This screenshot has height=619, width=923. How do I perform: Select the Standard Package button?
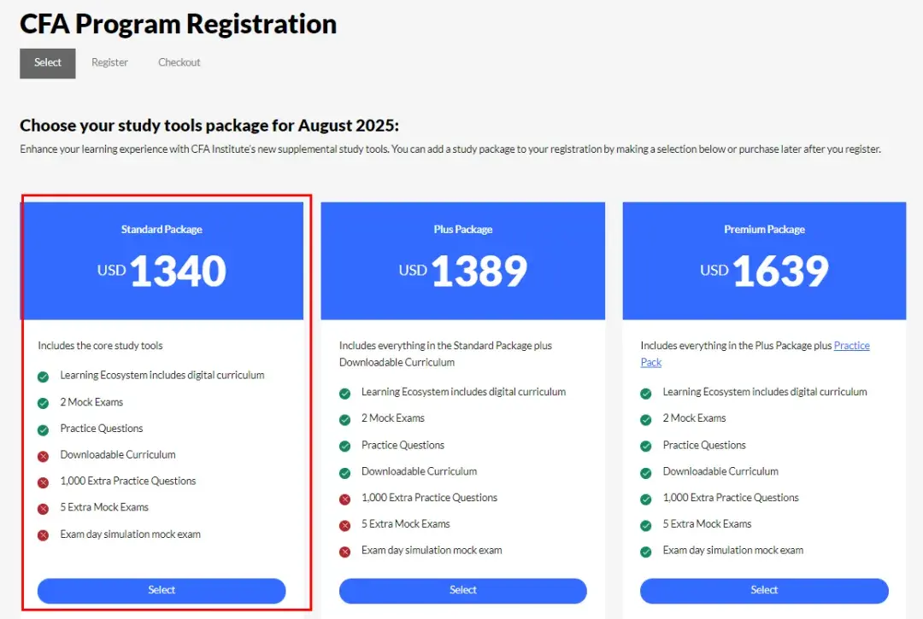point(162,590)
